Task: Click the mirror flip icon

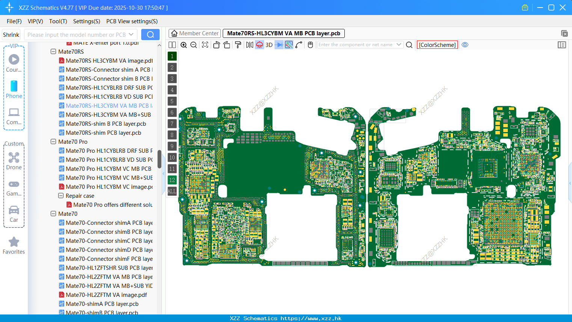Action: (x=250, y=45)
